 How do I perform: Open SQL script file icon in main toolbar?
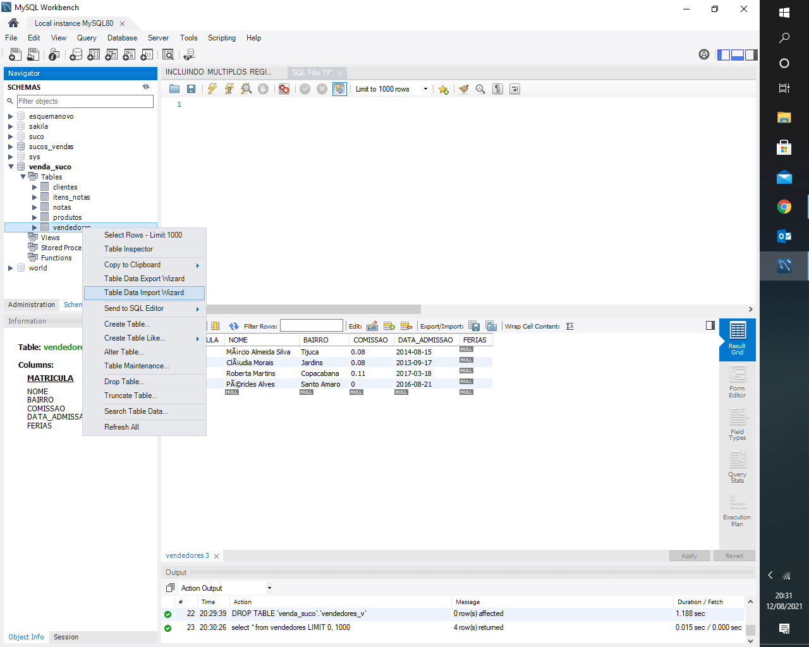pos(33,55)
